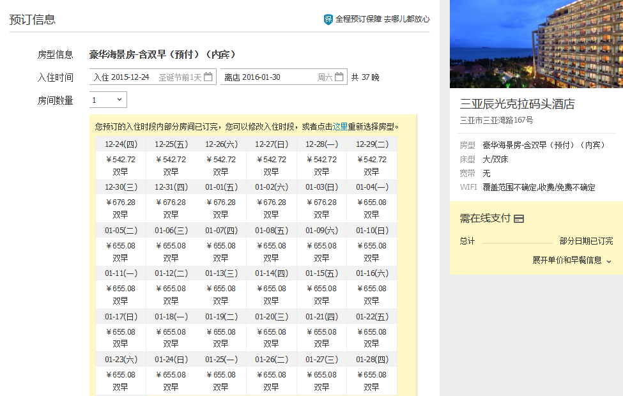Viewport: 623px width, 396px height.
Task: Open the check-in date calendar icon
Action: pos(208,77)
